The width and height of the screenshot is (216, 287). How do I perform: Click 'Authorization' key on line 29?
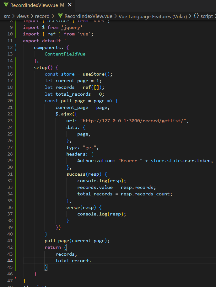pos(95,161)
